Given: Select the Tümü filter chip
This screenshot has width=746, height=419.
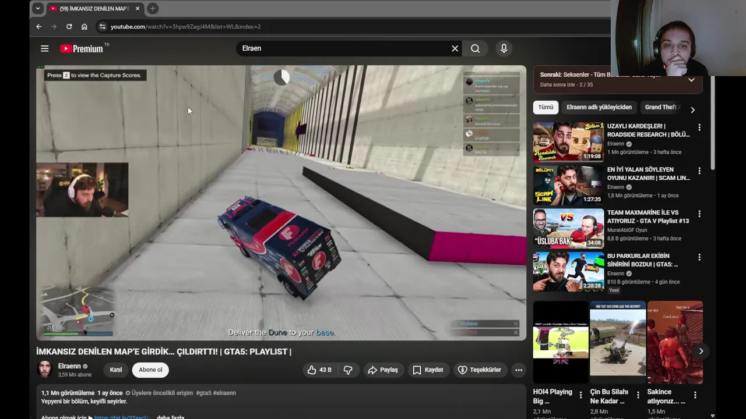Looking at the screenshot, I should tap(546, 107).
